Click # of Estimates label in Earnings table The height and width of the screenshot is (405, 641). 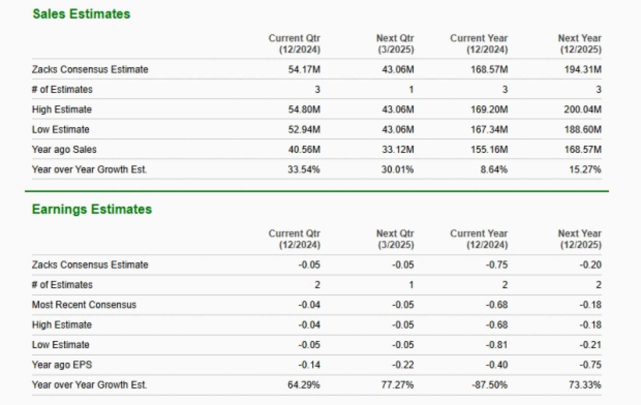(62, 285)
